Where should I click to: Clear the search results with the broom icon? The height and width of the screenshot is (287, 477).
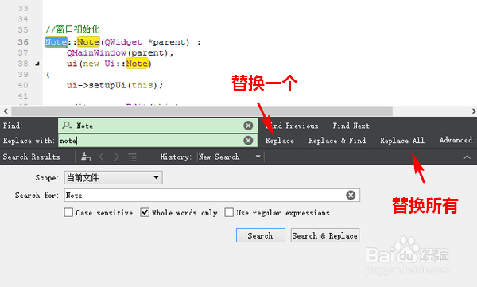click(x=86, y=157)
